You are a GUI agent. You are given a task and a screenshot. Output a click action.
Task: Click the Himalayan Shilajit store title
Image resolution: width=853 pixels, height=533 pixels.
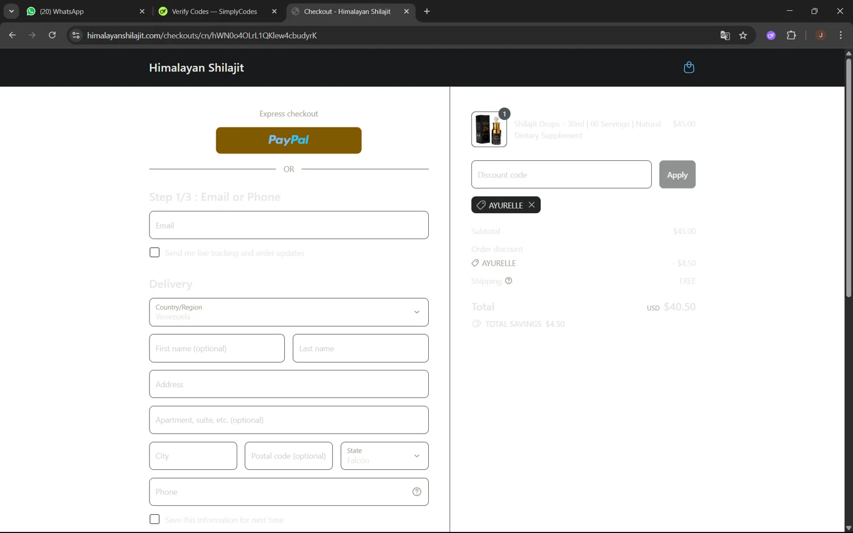(x=196, y=68)
